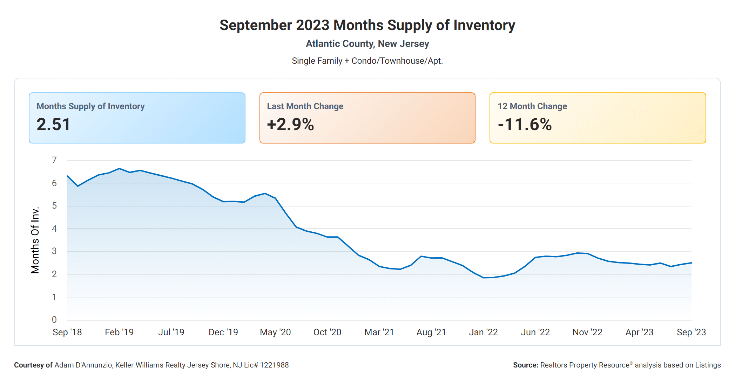Click the 0 on the y-axis
The height and width of the screenshot is (385, 735).
tap(54, 320)
